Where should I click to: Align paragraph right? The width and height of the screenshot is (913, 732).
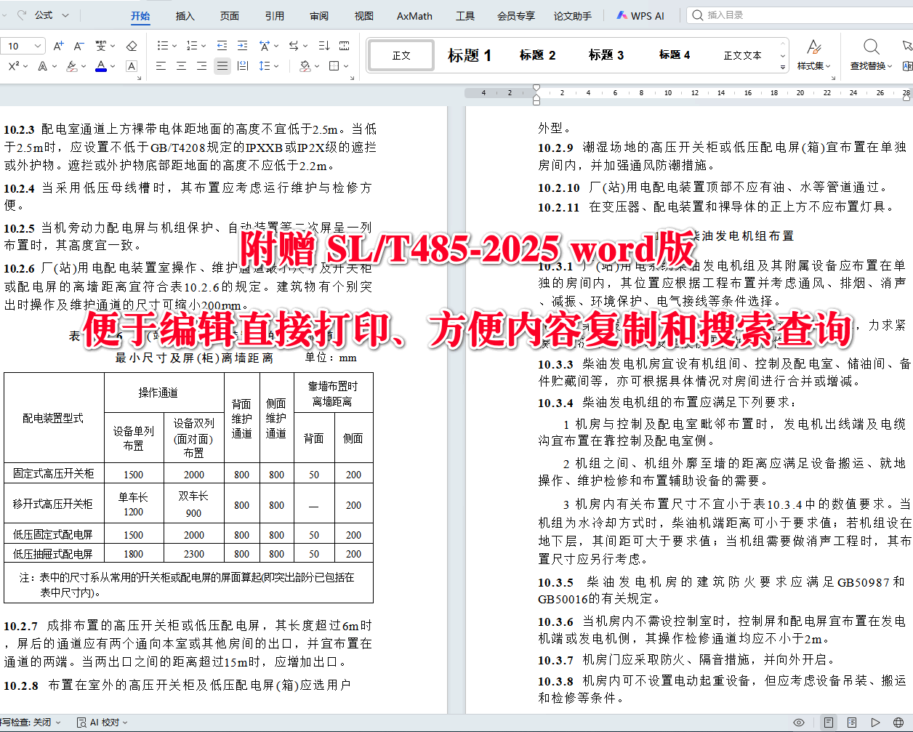[x=201, y=66]
